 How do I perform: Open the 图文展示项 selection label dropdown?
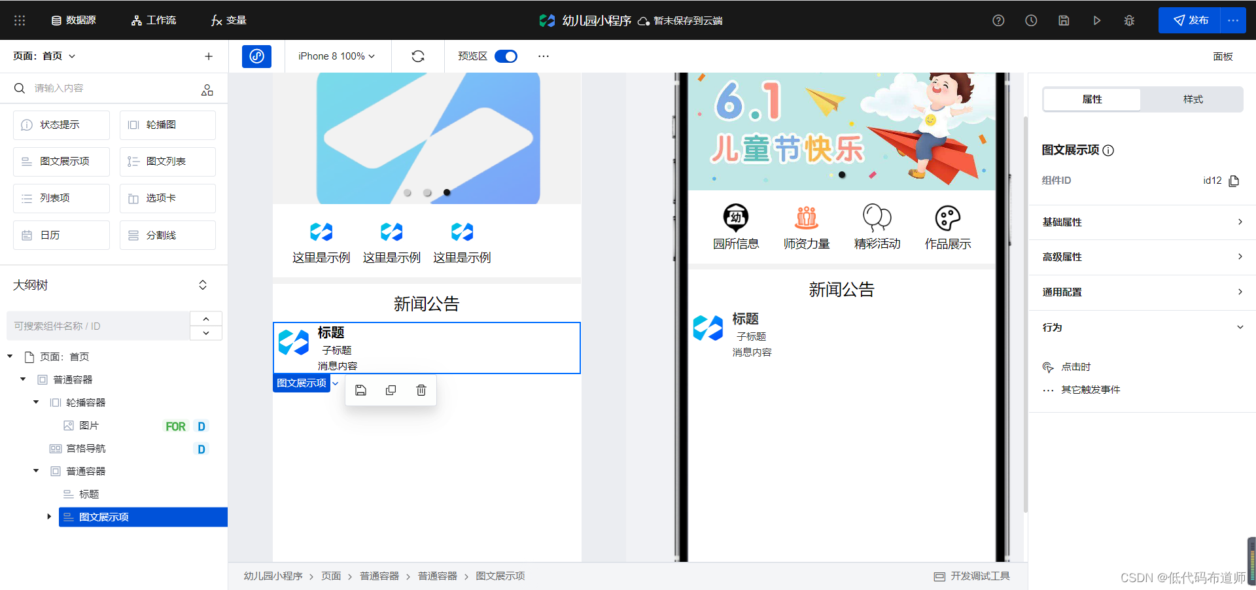[336, 383]
